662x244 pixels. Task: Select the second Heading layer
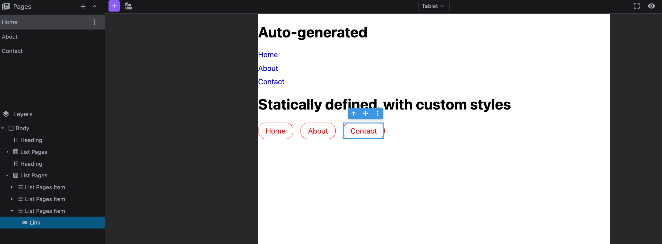(52, 164)
